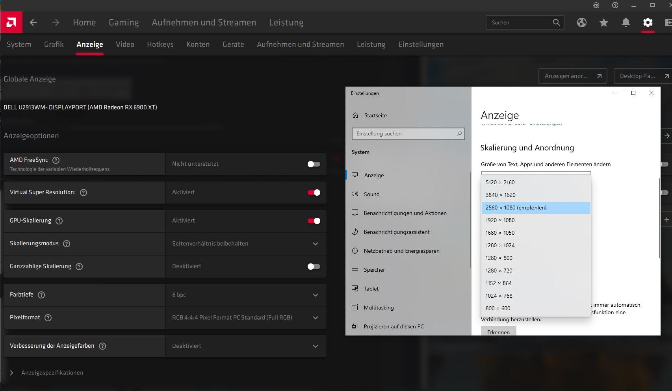672x391 pixels.
Task: Click the Einstellung suchen field
Action: [408, 134]
